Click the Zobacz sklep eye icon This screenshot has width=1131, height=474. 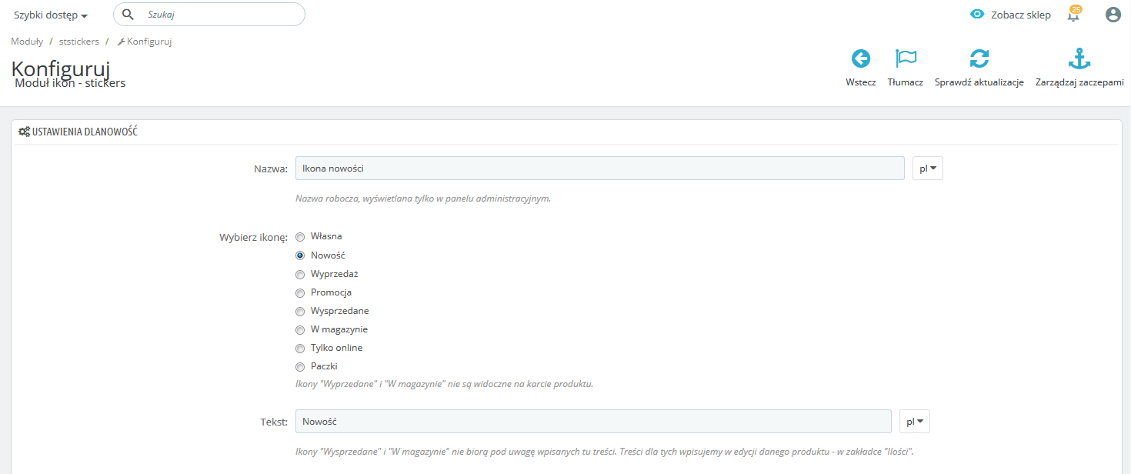[977, 15]
